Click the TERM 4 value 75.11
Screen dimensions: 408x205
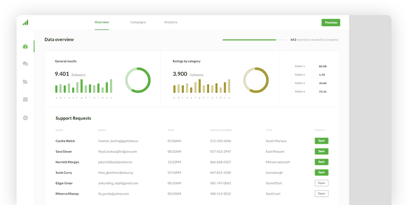coord(323,92)
